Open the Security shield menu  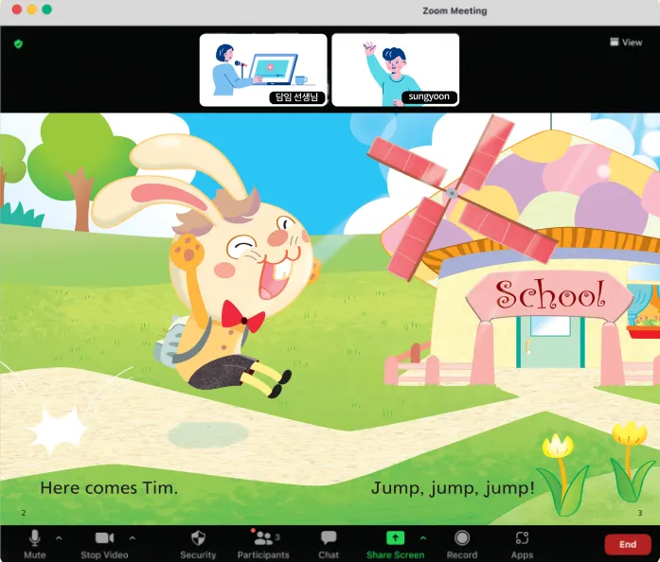[198, 544]
